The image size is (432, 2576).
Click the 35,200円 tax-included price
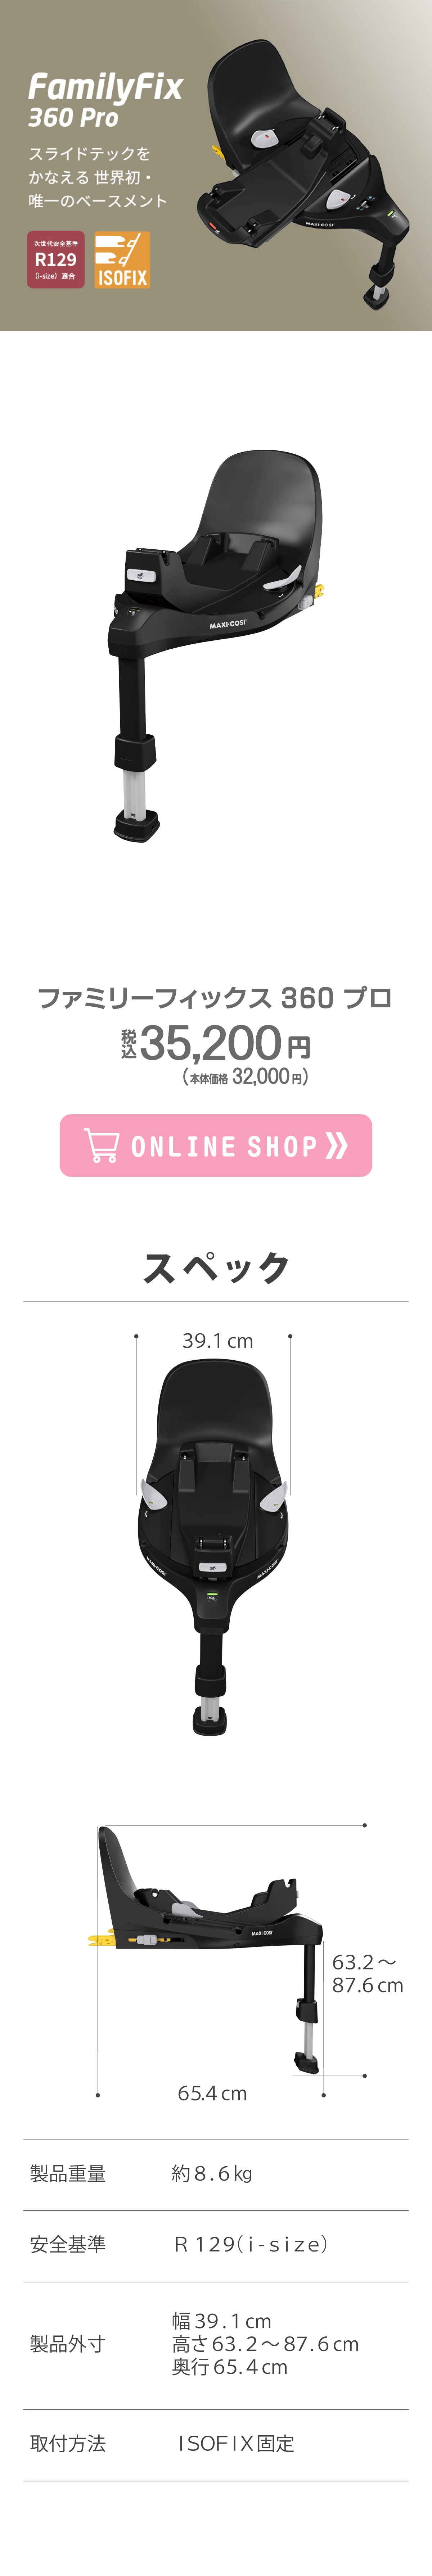click(x=216, y=1043)
